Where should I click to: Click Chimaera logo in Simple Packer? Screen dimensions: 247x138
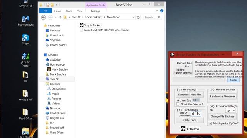click(x=189, y=129)
